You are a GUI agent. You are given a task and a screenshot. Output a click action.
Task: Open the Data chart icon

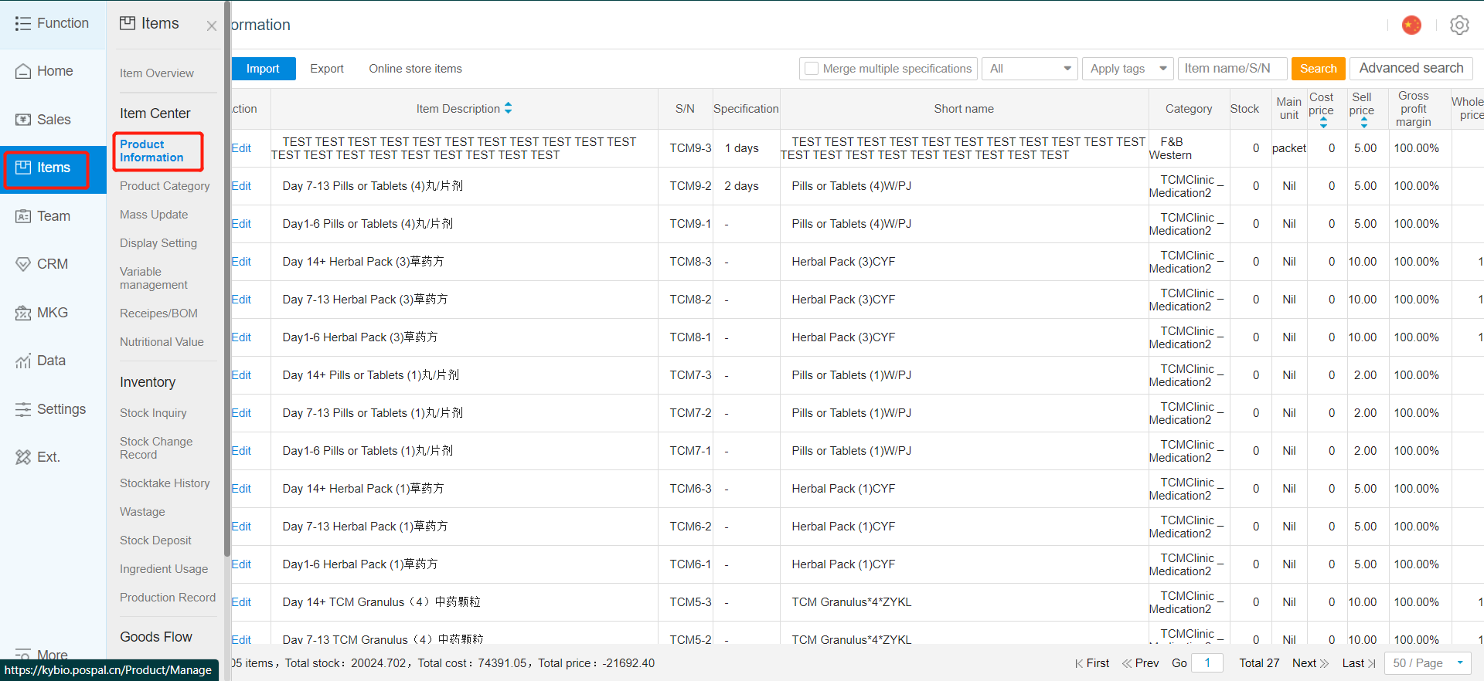tap(23, 361)
